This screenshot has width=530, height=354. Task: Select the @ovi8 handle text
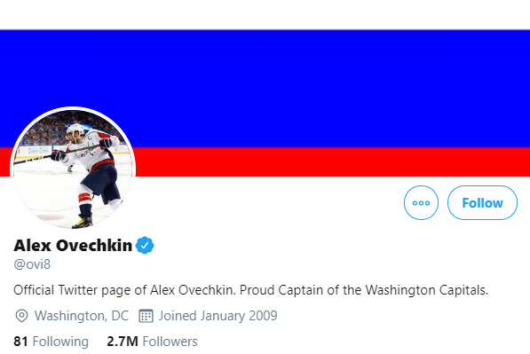pyautogui.click(x=32, y=264)
